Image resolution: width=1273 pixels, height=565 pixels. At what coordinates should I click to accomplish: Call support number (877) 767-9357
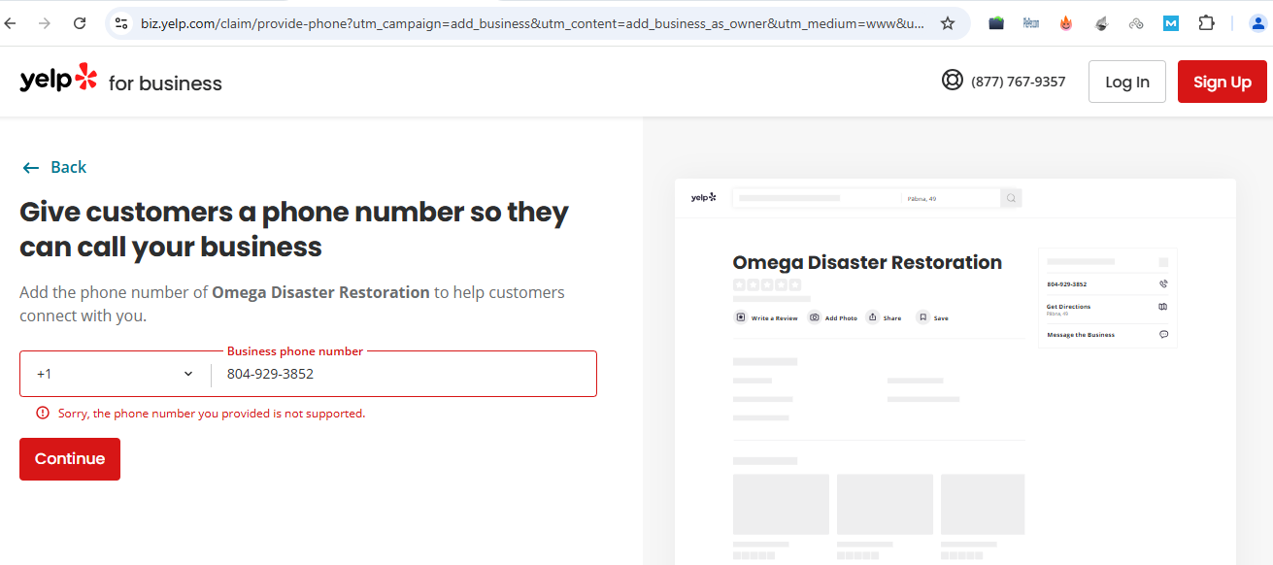[x=1018, y=82]
